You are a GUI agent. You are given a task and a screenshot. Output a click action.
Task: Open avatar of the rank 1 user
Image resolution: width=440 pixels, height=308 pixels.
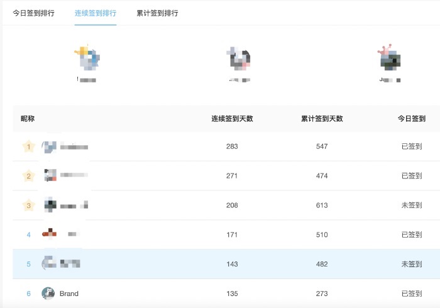[x=49, y=146]
